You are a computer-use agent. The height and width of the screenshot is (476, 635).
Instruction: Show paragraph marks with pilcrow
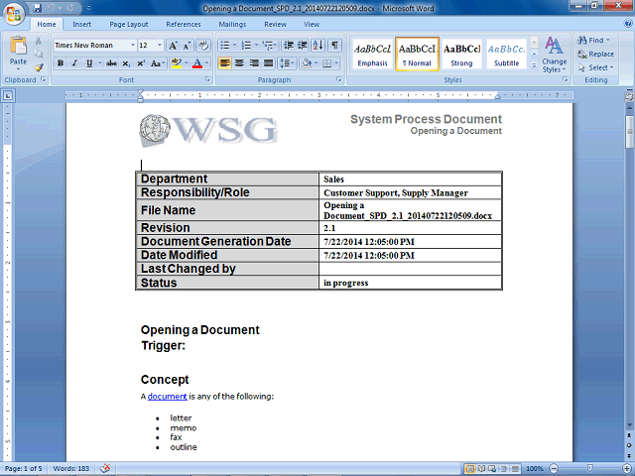(335, 46)
